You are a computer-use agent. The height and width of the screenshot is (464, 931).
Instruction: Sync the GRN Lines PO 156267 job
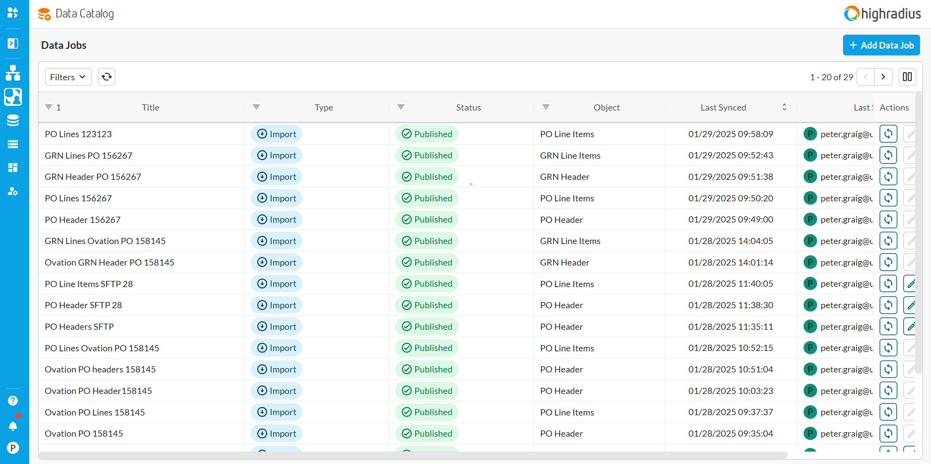tap(888, 155)
